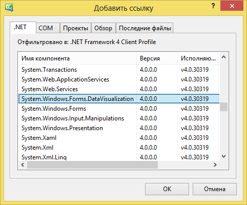247x205 pixels.
Task: Click the C# dialog icon in title bar
Action: (x=9, y=8)
